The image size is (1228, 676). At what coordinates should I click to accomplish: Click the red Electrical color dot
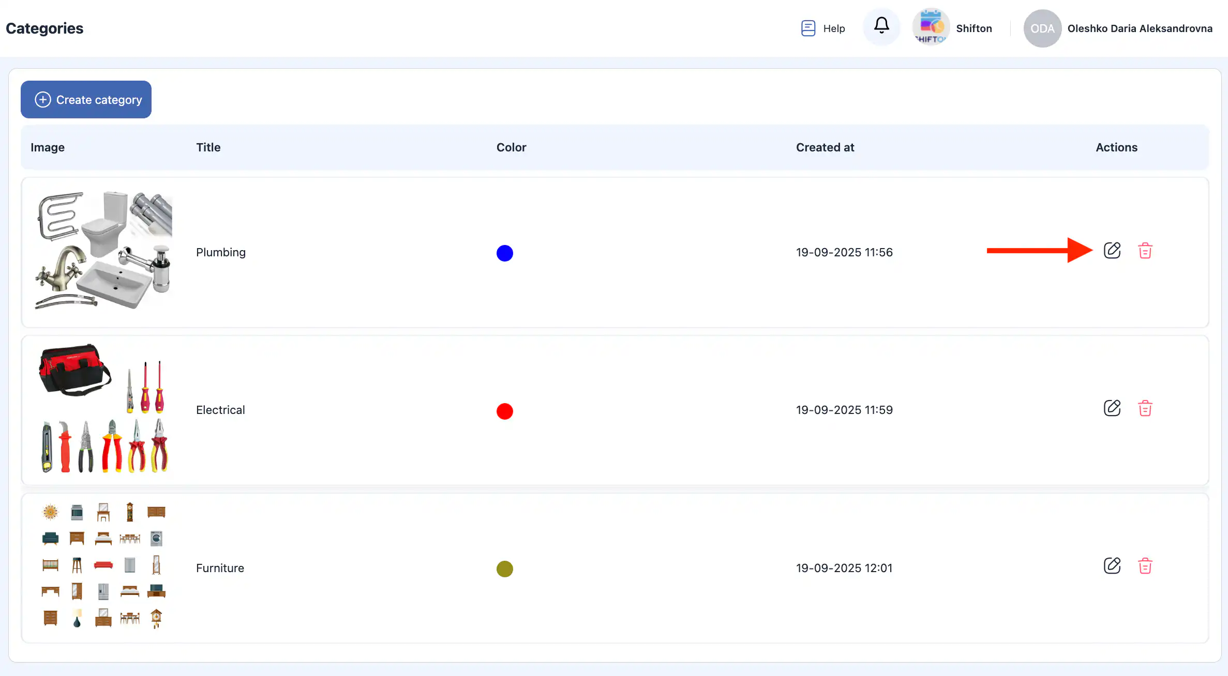tap(504, 411)
